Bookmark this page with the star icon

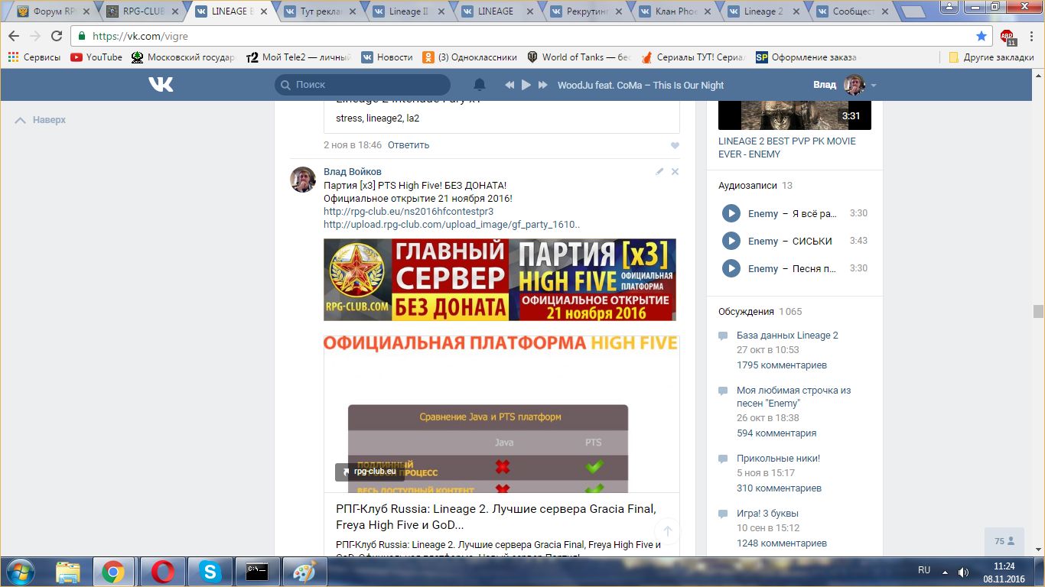pos(982,36)
